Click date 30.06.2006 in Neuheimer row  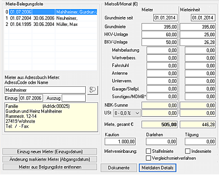(44, 18)
